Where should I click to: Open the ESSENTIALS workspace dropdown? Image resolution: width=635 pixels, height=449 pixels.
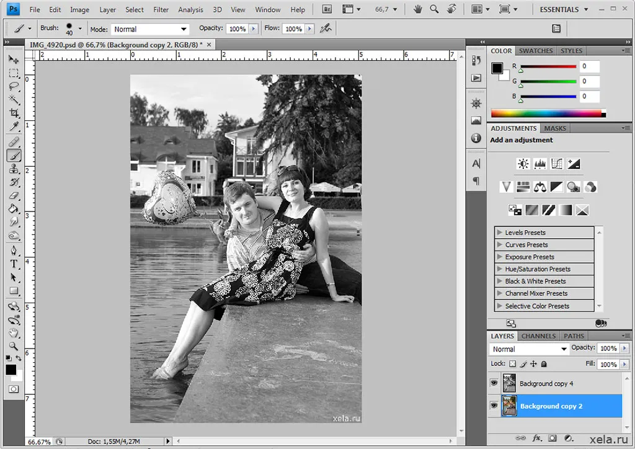pyautogui.click(x=564, y=9)
